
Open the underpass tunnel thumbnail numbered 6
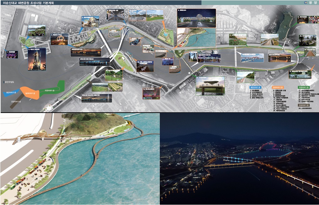point(115,15)
